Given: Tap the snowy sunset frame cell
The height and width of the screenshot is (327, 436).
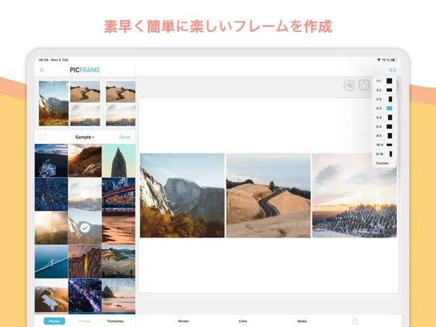Looking at the screenshot, I should pos(355,195).
